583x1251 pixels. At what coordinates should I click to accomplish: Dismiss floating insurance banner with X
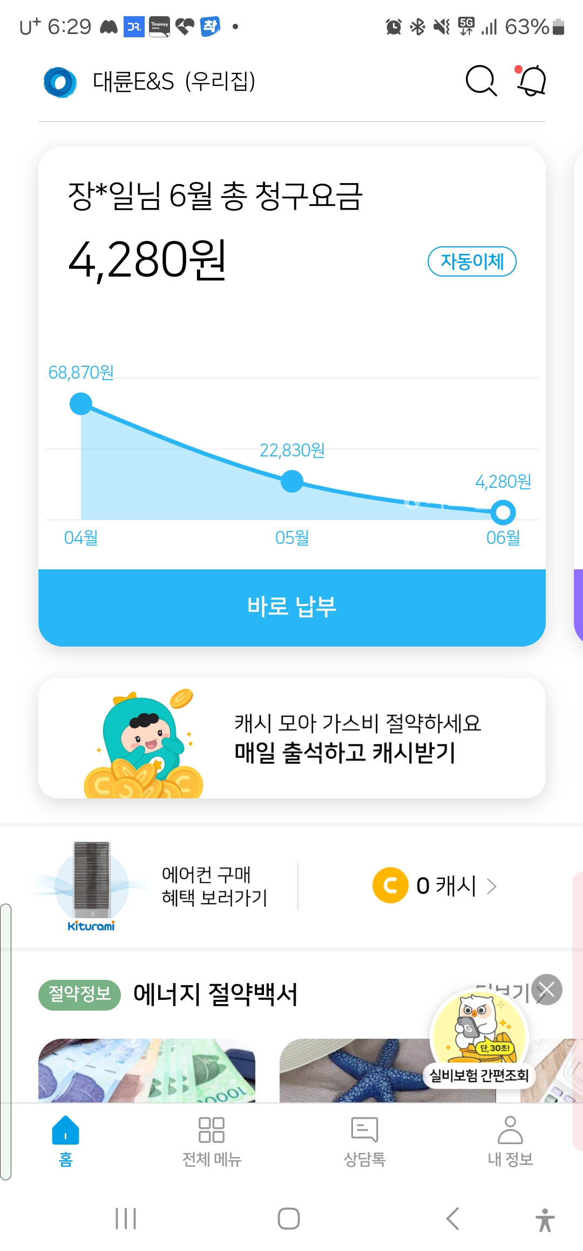(547, 990)
